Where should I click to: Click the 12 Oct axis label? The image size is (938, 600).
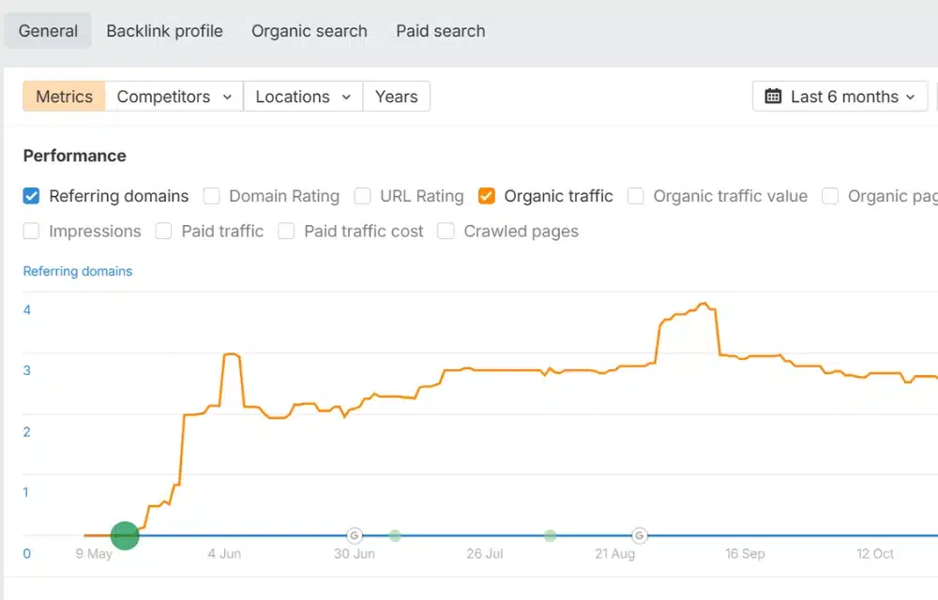875,554
